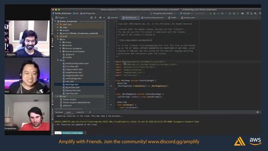Viewport: 268px width, 151px height.
Task: Click Praveen's webcam thumbnail
Action: coord(27,39)
